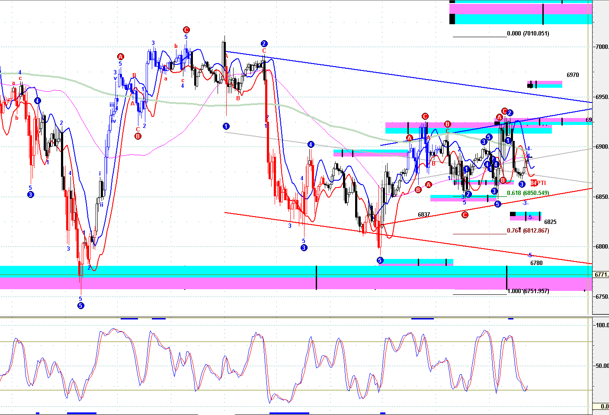Click the "0.000 (7010.051)" Fibonacci label
The width and height of the screenshot is (609, 415).
(528, 33)
